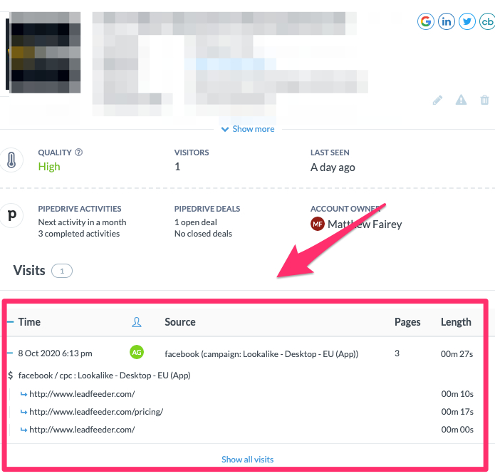The height and width of the screenshot is (476, 495).
Task: Click the Matthew Fairey owner name
Action: 365,224
